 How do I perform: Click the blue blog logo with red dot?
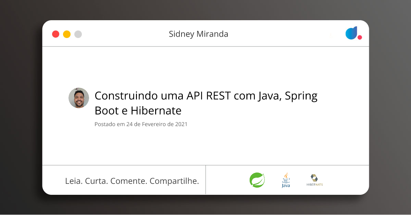coord(351,33)
